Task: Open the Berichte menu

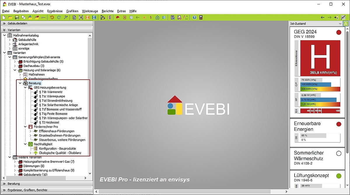Action: point(108,11)
